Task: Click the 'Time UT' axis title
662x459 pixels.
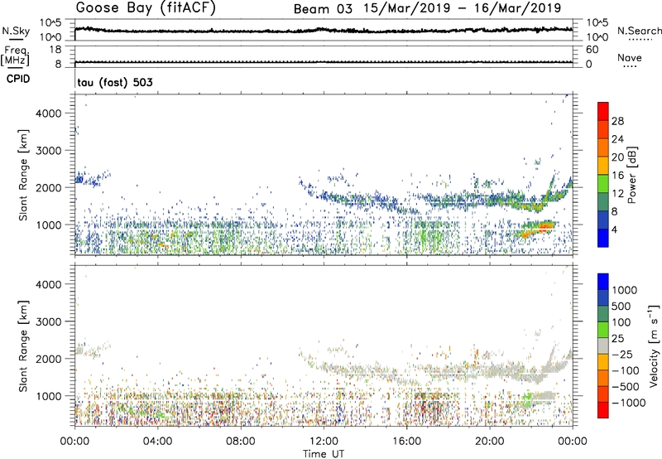Action: click(x=324, y=454)
